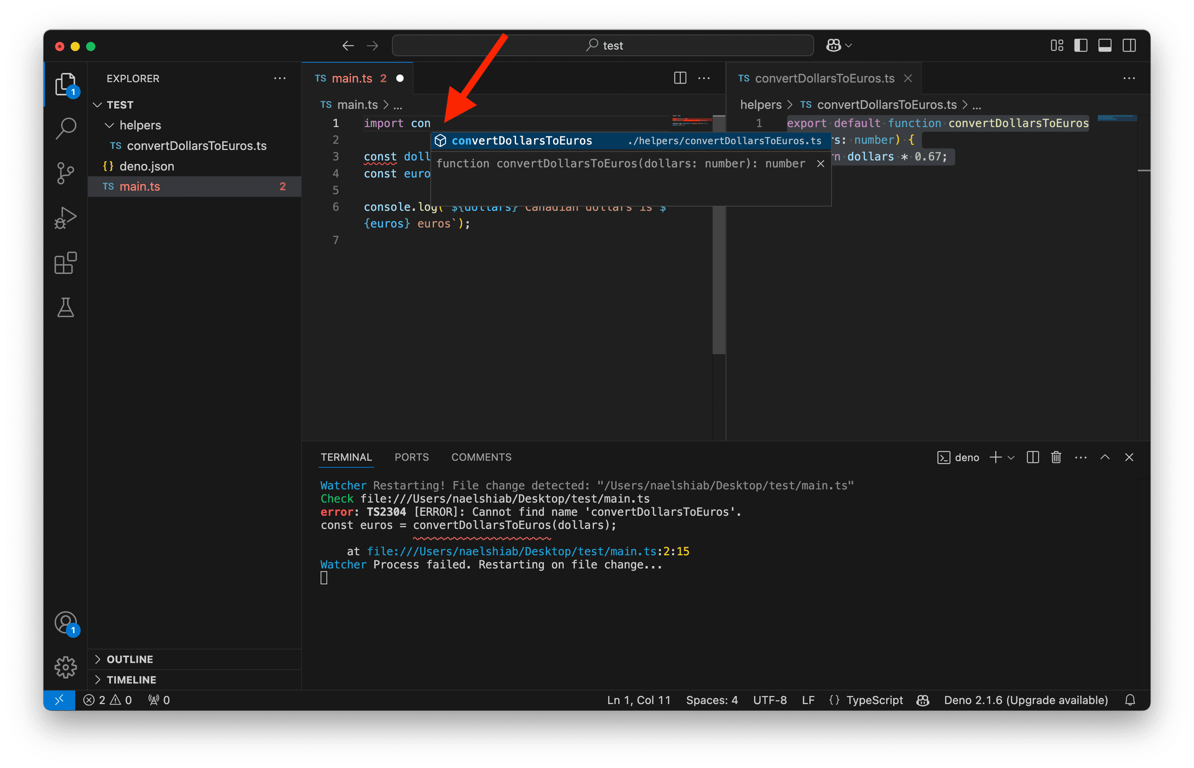This screenshot has height=768, width=1194.
Task: Open the Accounts menu icon
Action: click(x=66, y=622)
